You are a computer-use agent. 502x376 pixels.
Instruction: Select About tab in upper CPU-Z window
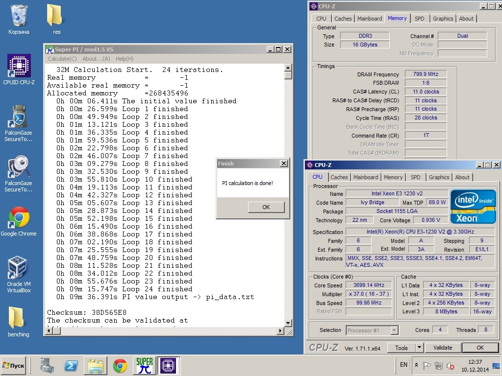pyautogui.click(x=466, y=19)
